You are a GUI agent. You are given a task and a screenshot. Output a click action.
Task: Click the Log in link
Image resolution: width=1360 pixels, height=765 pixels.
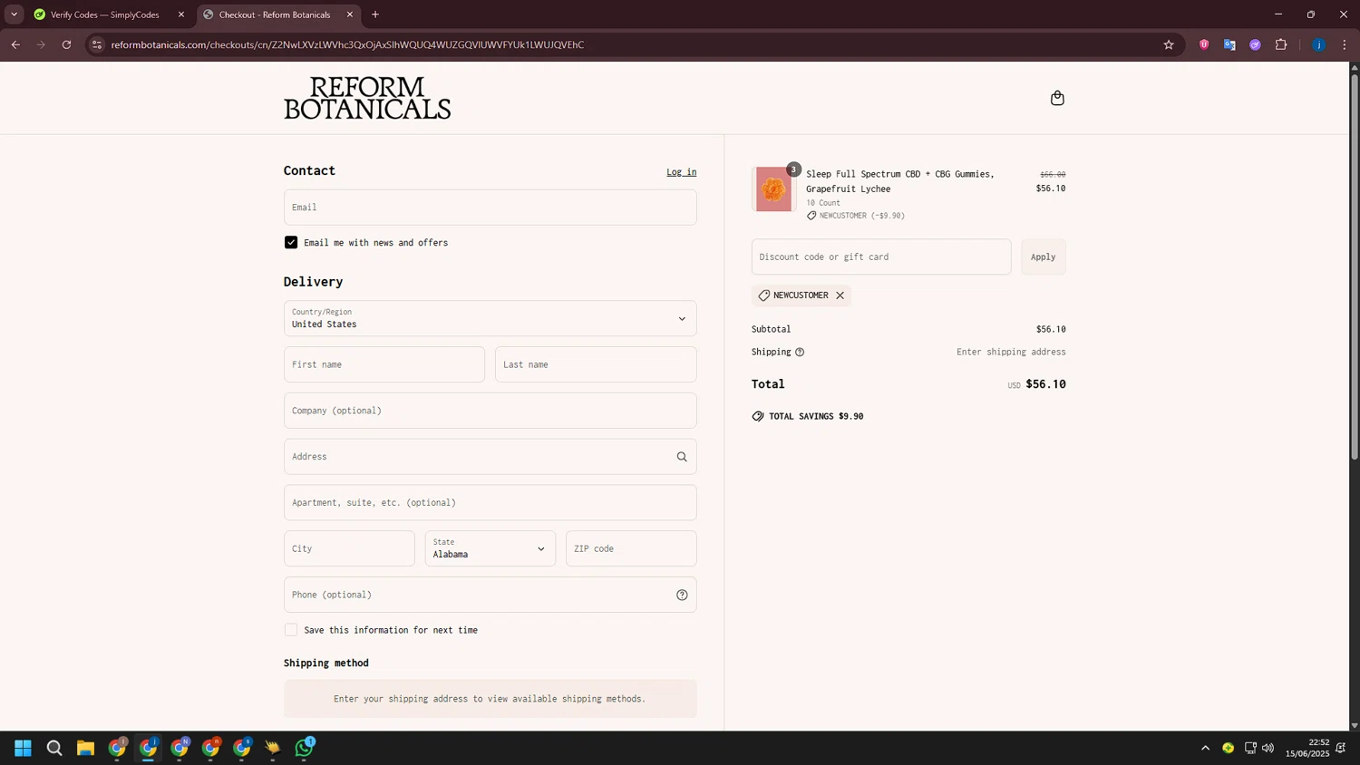(x=682, y=172)
